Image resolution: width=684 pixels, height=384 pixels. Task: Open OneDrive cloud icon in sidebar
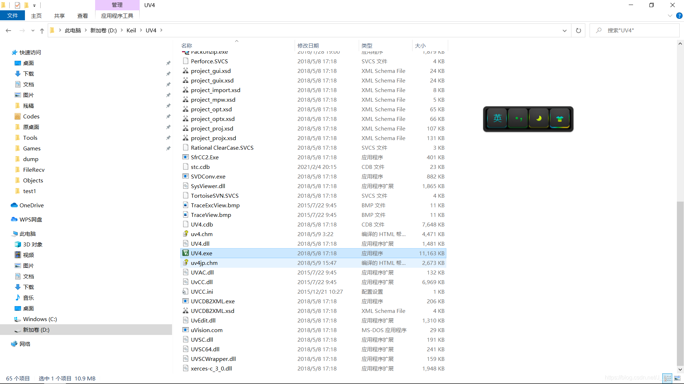[14, 205]
